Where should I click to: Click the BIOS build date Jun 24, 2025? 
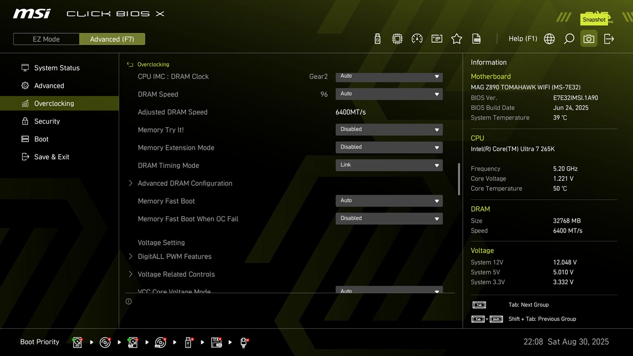click(x=571, y=107)
